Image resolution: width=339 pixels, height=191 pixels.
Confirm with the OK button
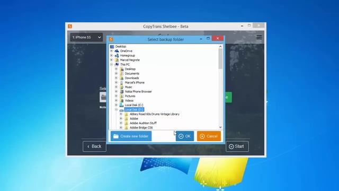click(185, 136)
